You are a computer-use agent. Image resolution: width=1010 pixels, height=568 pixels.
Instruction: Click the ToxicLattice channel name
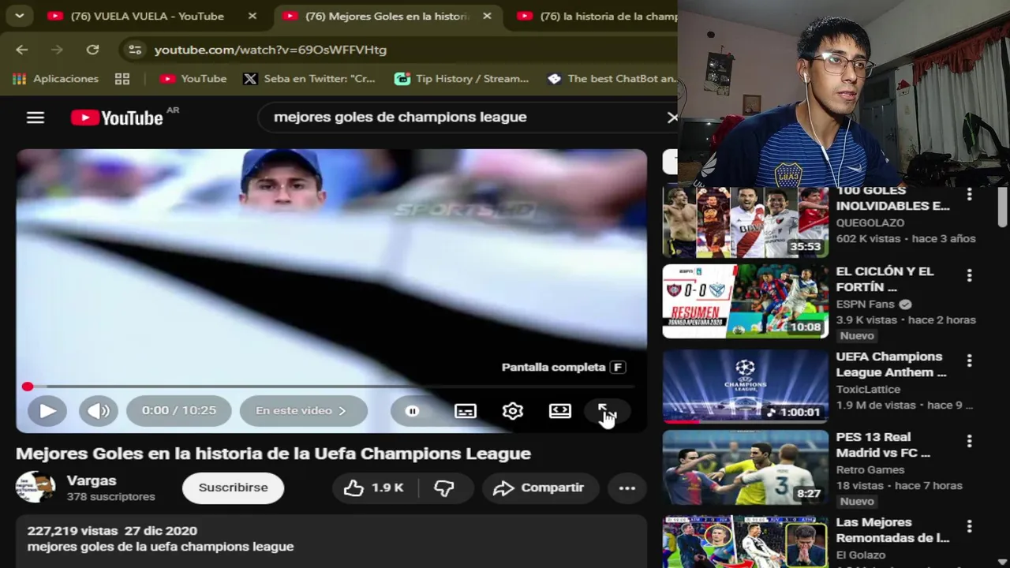[868, 389]
